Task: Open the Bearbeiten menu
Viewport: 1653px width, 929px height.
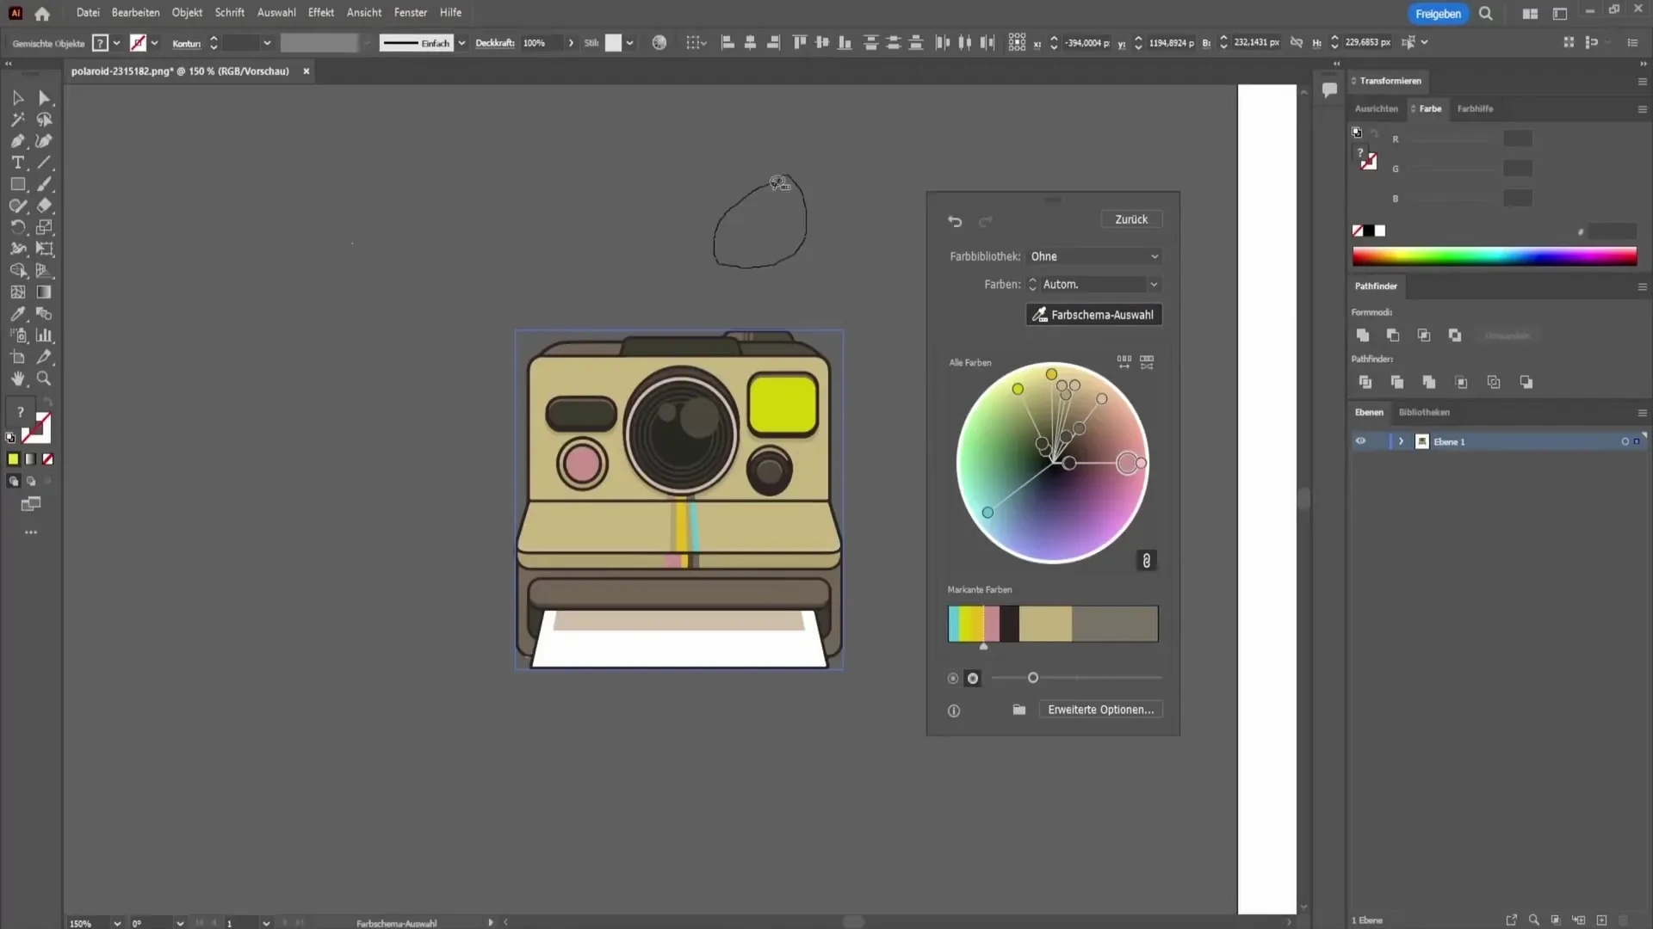Action: 135,13
